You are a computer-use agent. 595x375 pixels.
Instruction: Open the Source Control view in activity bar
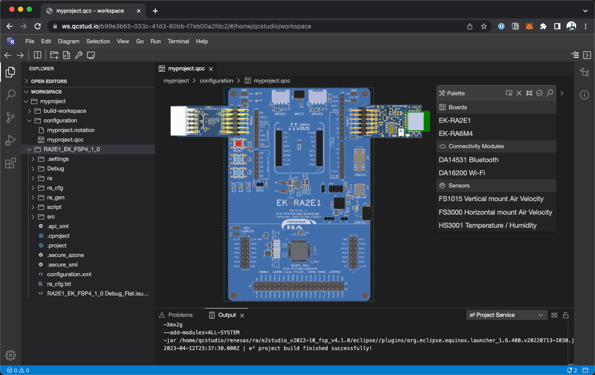point(10,118)
